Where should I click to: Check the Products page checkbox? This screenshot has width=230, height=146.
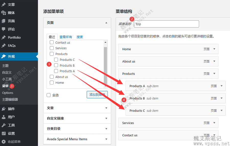(52, 54)
